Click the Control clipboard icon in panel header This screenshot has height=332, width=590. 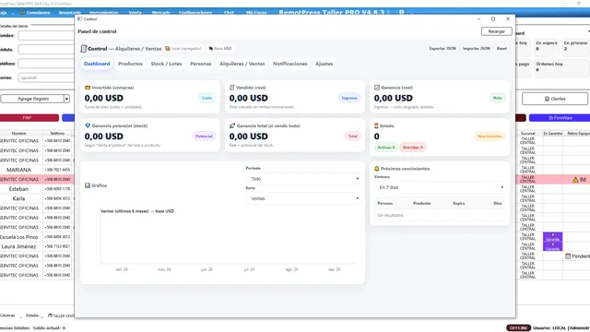84,49
